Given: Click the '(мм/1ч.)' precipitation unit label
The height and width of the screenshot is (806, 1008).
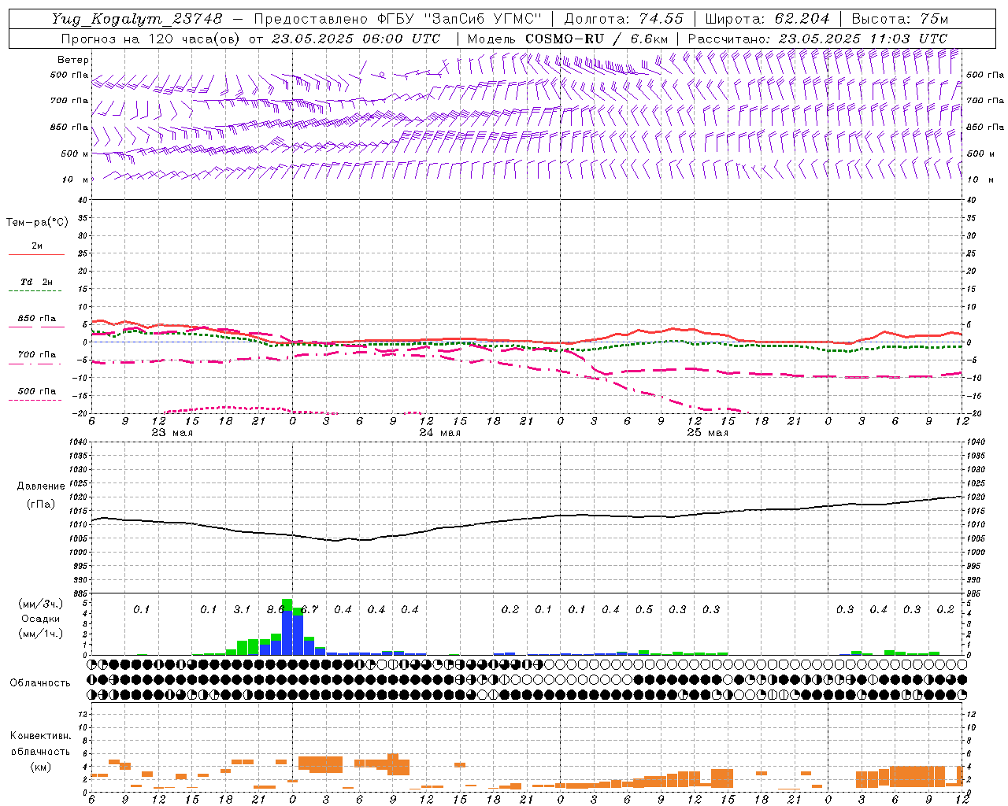Looking at the screenshot, I should (40, 634).
